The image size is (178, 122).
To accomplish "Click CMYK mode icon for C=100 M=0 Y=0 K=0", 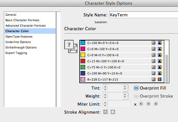I will [x=159, y=43].
